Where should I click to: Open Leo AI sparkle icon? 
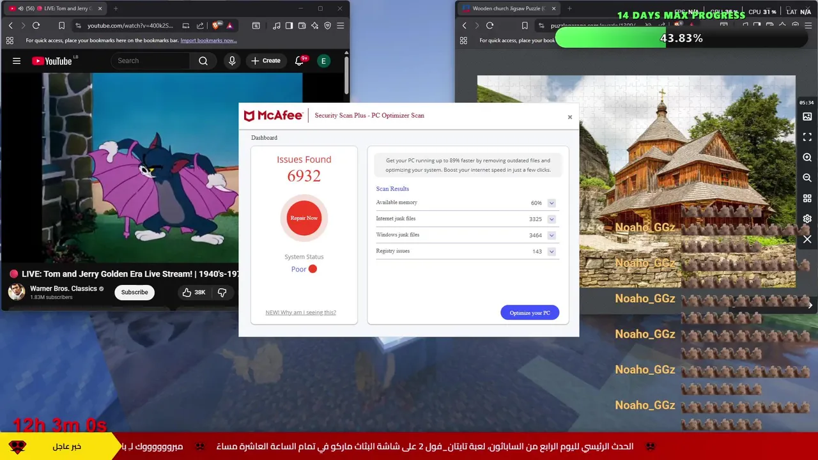(314, 26)
